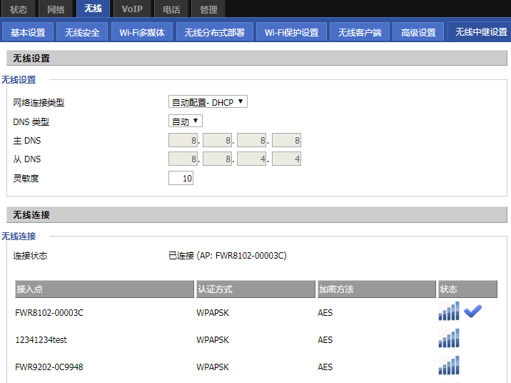This screenshot has height=383, width=511.
Task: Click signal strength icon for 12341234test
Action: coord(449,339)
